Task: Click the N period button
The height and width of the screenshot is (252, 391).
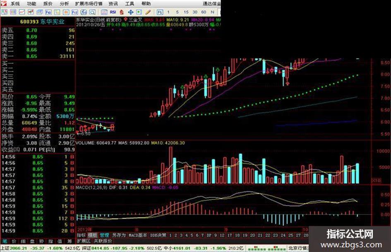Action: pyautogui.click(x=212, y=12)
